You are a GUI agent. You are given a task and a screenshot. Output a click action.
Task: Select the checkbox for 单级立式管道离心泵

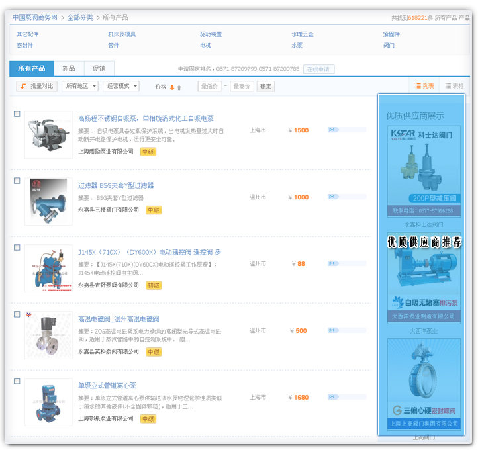click(x=17, y=381)
